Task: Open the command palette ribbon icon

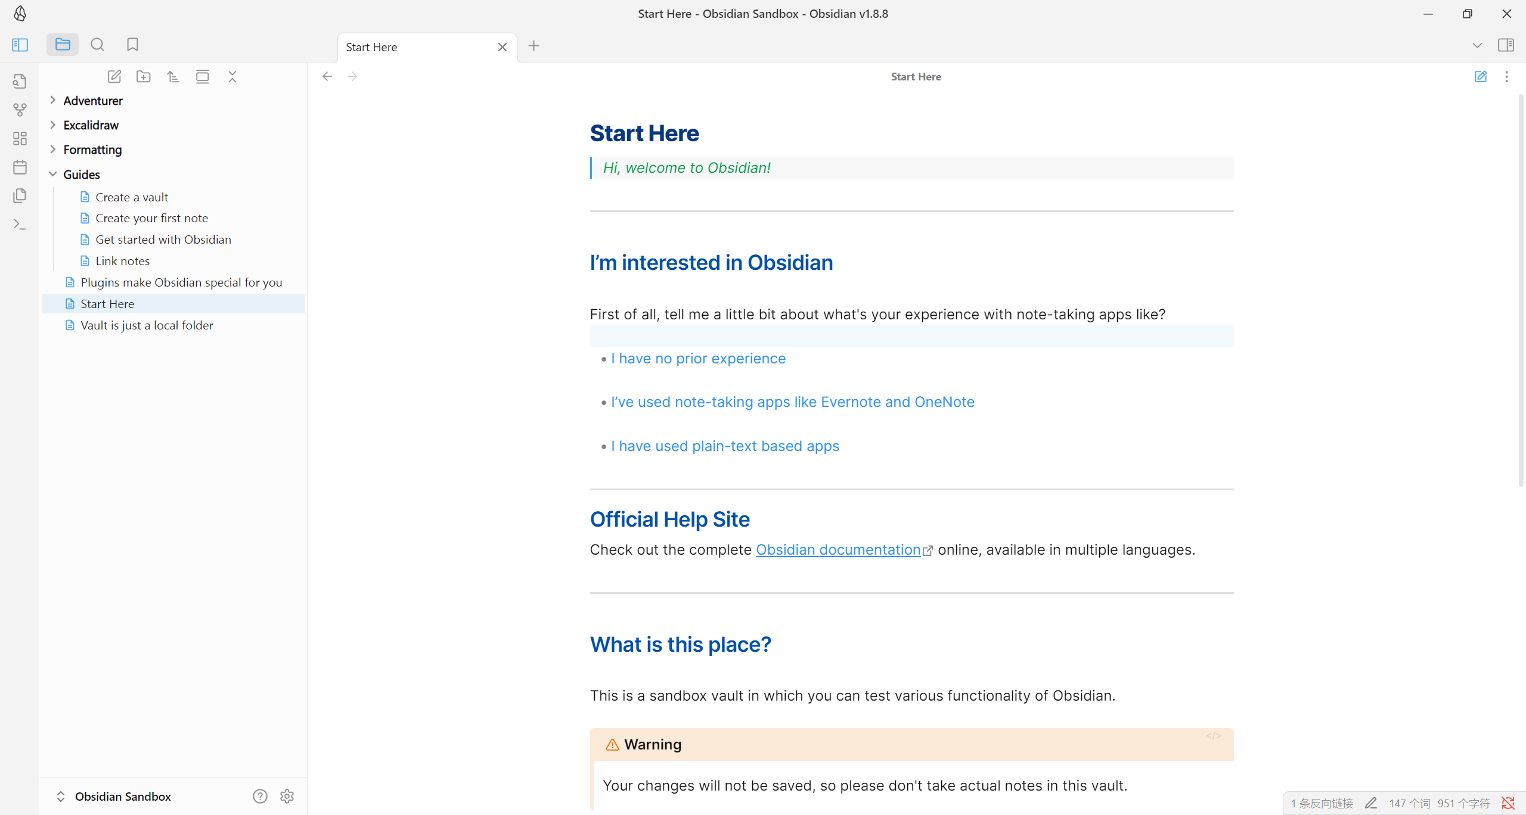Action: [x=20, y=224]
